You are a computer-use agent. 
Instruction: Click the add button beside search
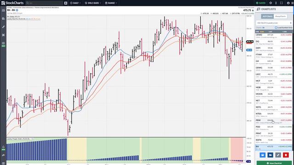(66, 3)
